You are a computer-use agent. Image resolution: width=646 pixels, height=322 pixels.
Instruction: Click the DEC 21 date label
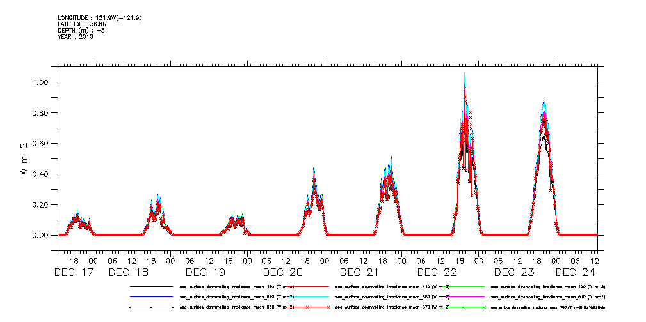(360, 272)
